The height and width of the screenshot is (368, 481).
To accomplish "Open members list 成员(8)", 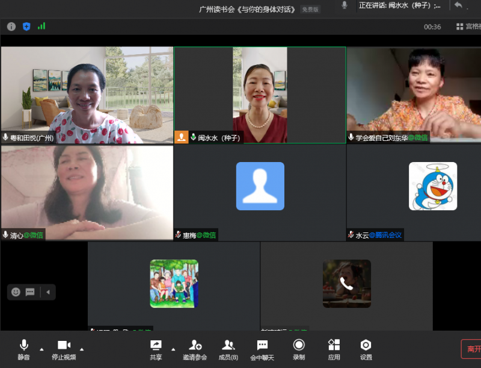I will [x=228, y=349].
